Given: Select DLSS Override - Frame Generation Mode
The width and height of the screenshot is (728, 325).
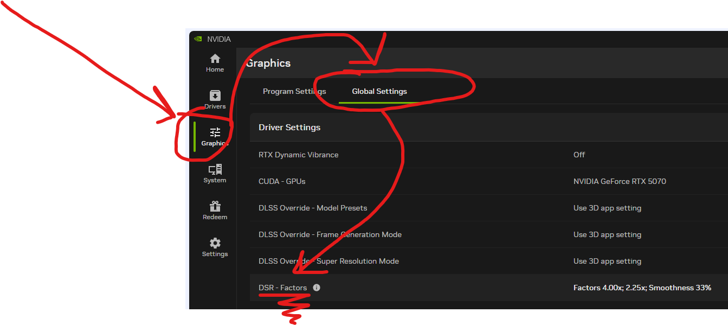Looking at the screenshot, I should [x=489, y=234].
